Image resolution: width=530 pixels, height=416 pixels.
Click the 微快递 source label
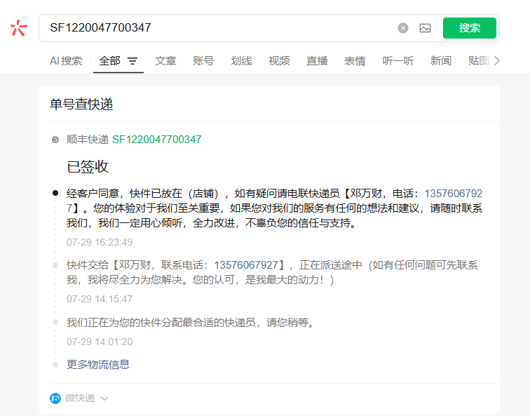80,398
